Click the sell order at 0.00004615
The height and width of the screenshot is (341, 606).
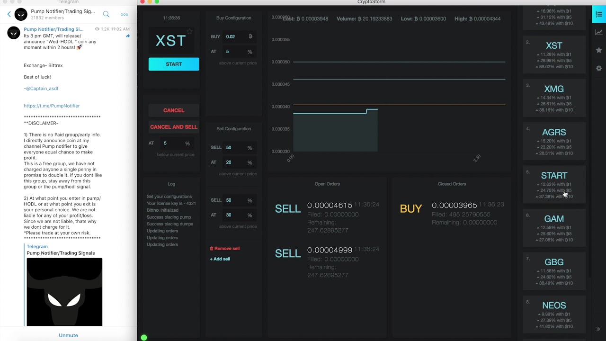(327, 217)
